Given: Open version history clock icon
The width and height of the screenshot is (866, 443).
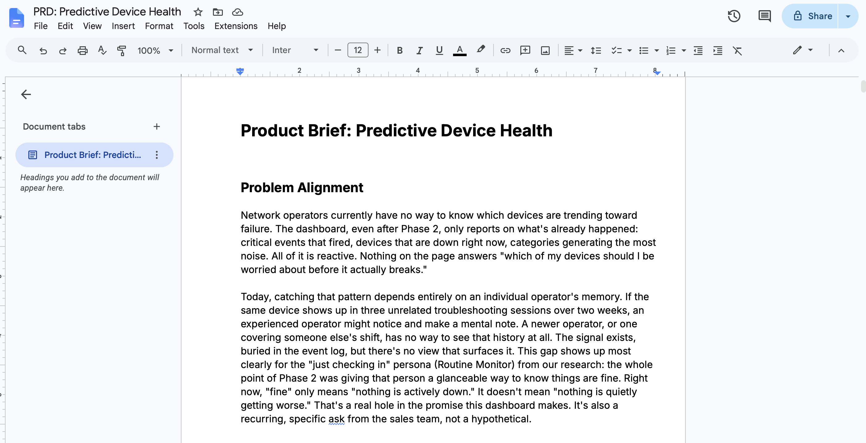Looking at the screenshot, I should pyautogui.click(x=734, y=16).
